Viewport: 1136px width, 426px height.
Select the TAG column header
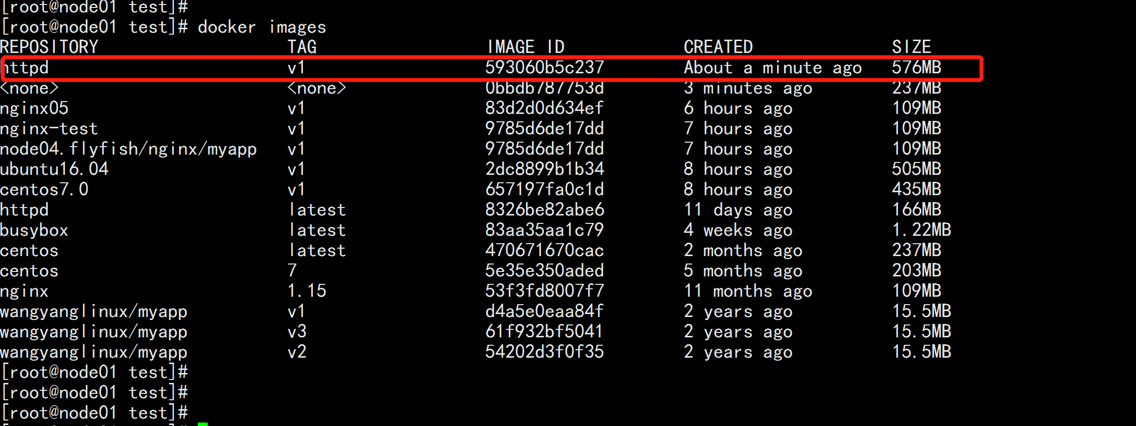(302, 47)
